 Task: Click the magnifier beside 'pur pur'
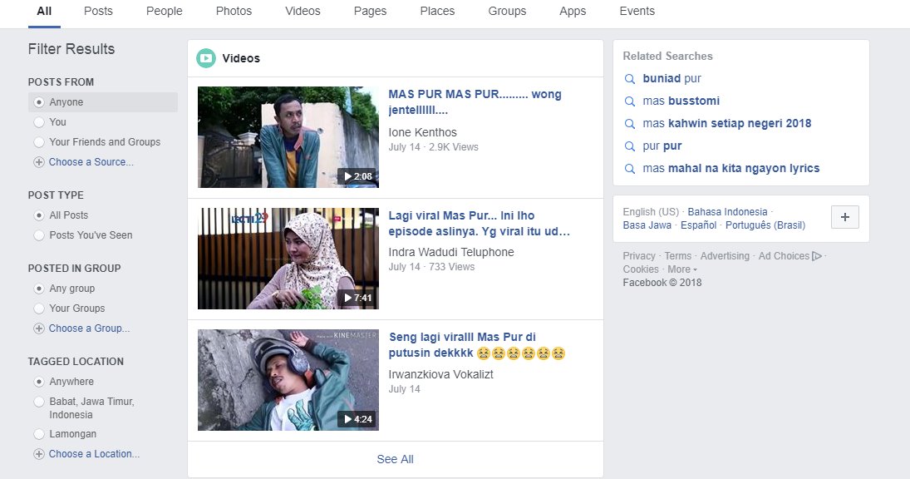point(630,146)
